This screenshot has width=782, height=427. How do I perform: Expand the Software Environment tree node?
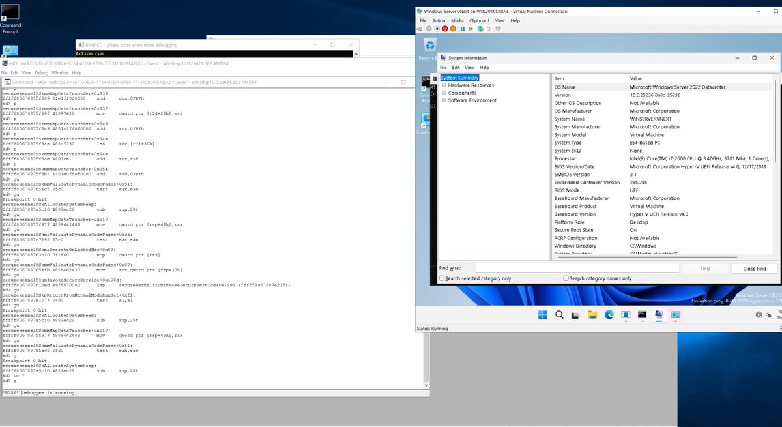(444, 100)
